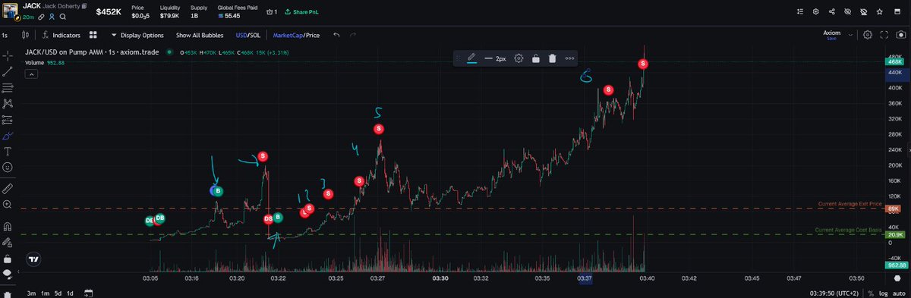The image size is (911, 298).
Task: Open the line color pencil picker
Action: (x=471, y=58)
